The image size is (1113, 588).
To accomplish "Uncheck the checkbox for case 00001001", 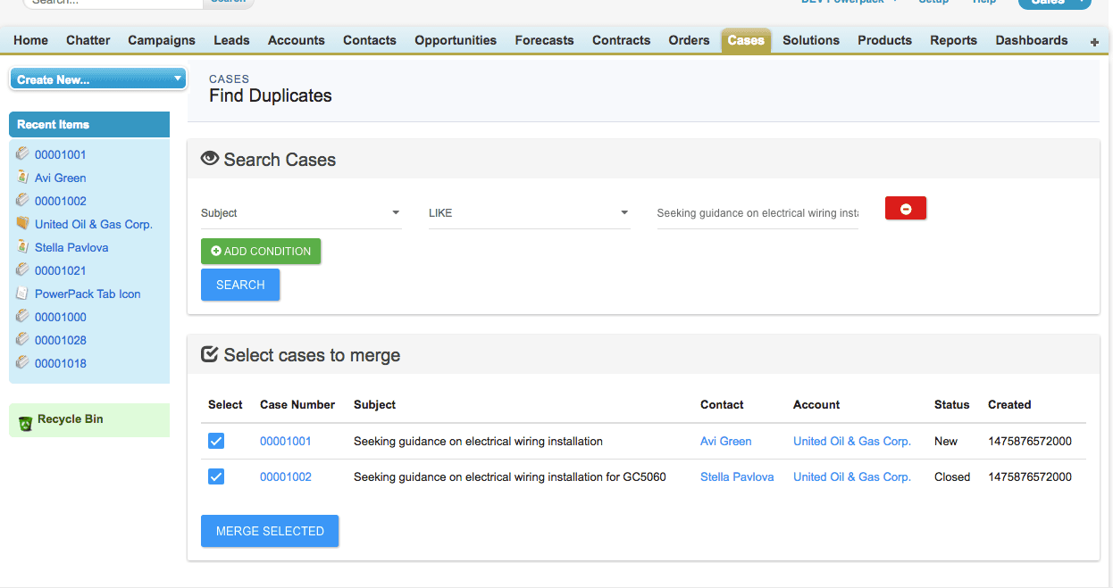I will (x=216, y=441).
